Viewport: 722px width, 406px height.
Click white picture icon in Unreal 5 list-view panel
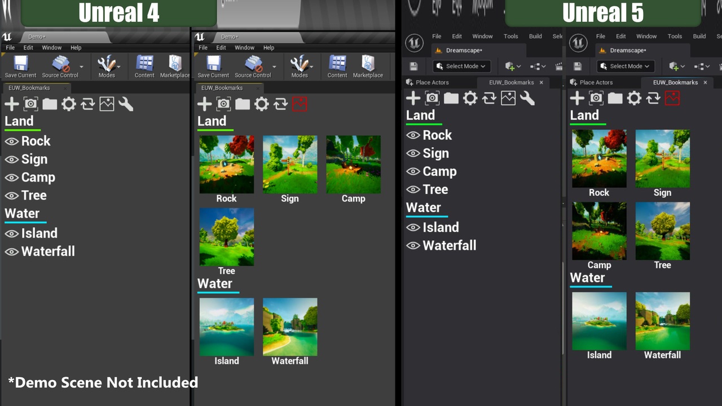(x=508, y=98)
